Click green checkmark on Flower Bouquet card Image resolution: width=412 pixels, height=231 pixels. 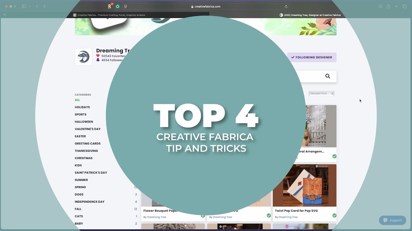(x=203, y=216)
